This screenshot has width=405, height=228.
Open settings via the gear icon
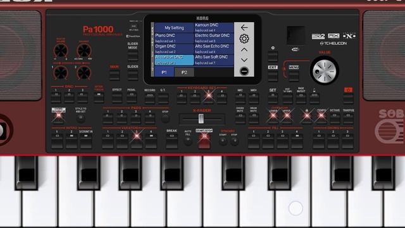coord(244,39)
